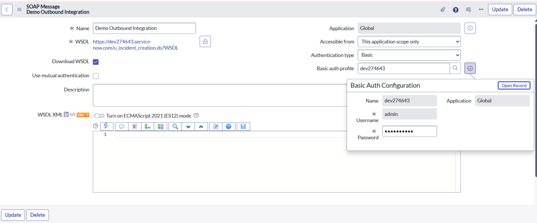Click the info icon next to Application field
537x223 pixels.
click(x=470, y=28)
